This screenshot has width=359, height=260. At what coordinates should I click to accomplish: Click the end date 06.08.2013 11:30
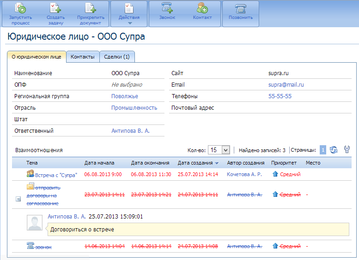pyautogui.click(x=151, y=174)
